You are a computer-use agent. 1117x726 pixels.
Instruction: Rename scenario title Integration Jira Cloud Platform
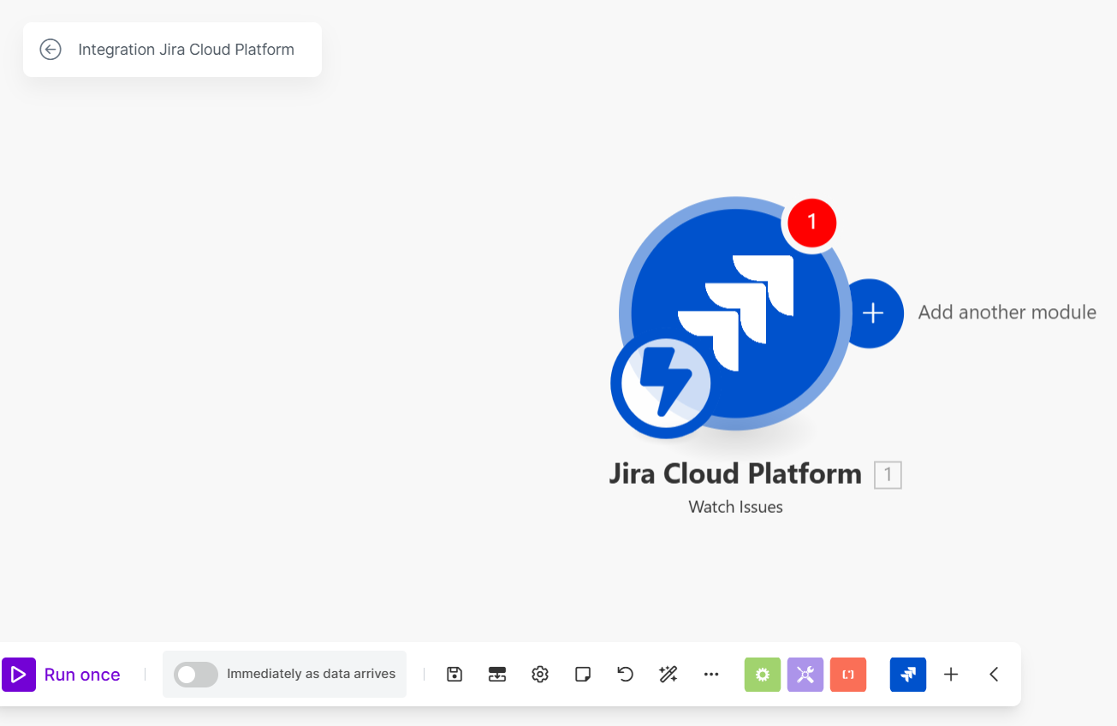186,50
